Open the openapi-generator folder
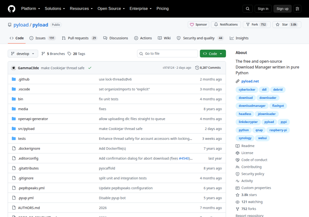 [33, 119]
